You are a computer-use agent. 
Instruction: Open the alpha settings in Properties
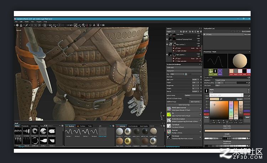point(215,72)
